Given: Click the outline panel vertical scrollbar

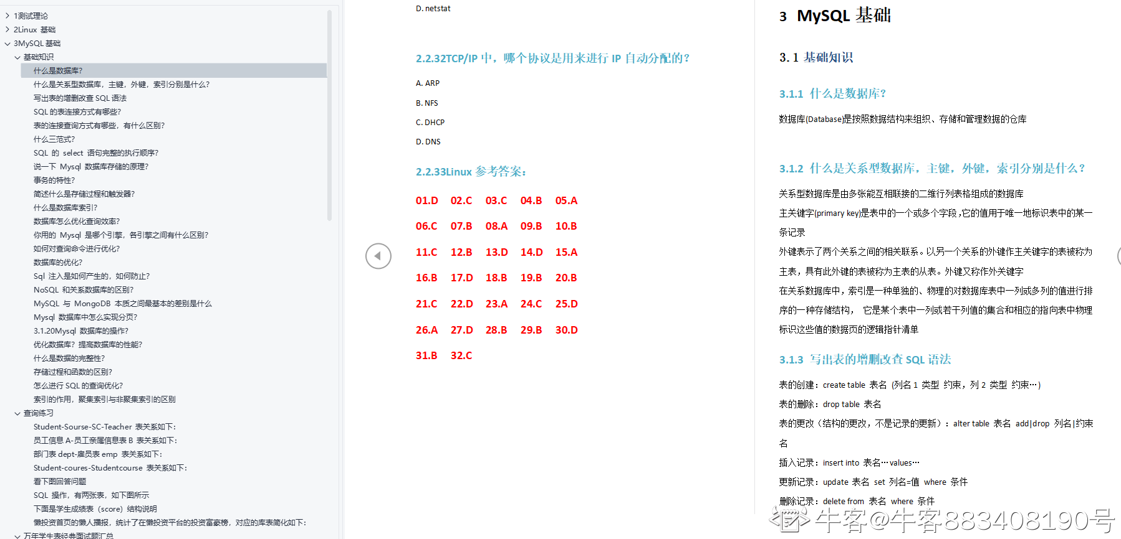Looking at the screenshot, I should (330, 115).
